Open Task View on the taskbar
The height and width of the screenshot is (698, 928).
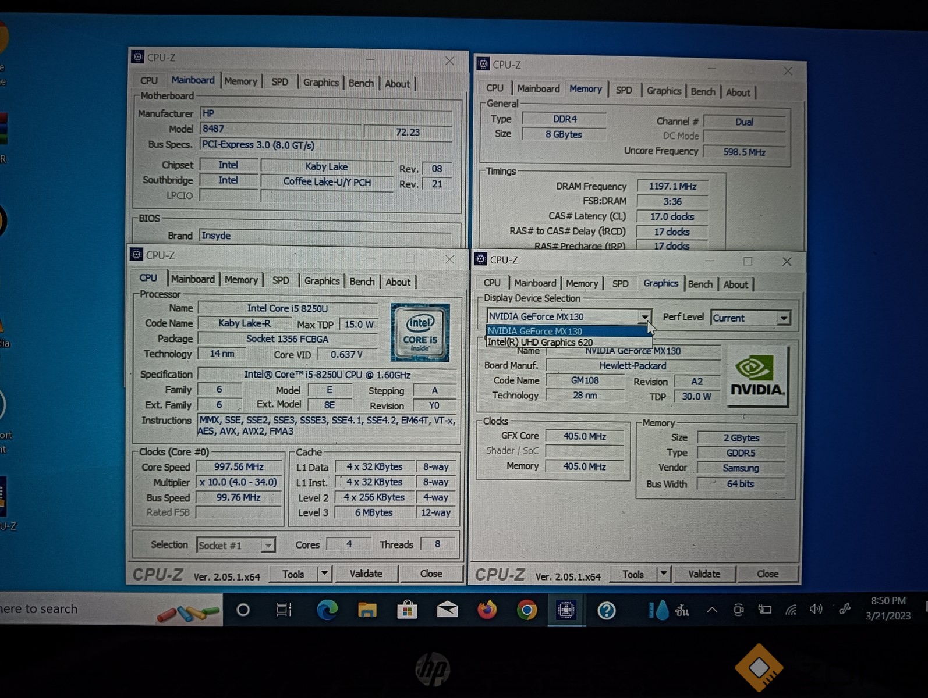pyautogui.click(x=284, y=610)
